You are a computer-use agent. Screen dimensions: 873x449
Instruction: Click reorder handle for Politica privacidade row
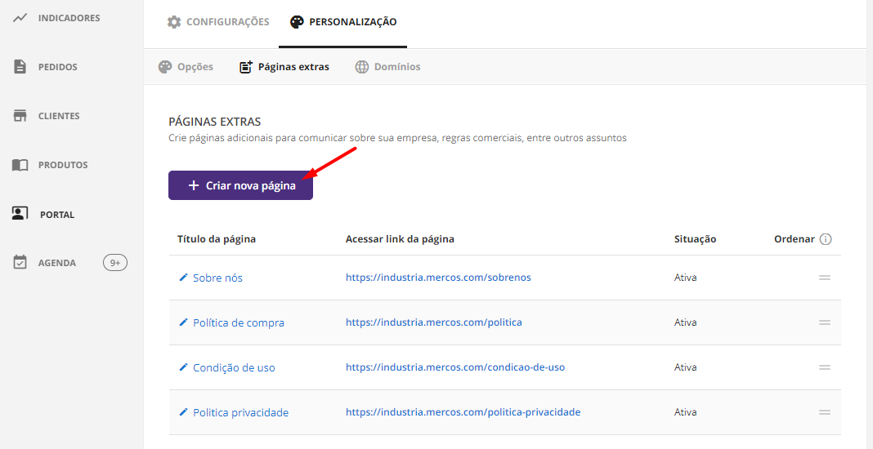pyautogui.click(x=825, y=412)
